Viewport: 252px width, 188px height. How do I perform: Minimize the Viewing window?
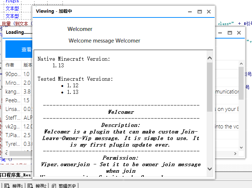(190, 12)
